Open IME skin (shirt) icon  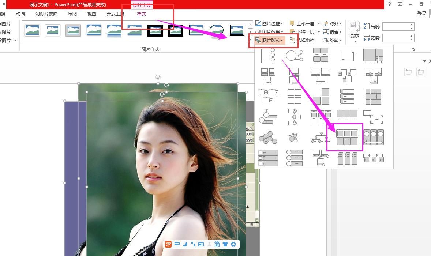tap(225, 244)
